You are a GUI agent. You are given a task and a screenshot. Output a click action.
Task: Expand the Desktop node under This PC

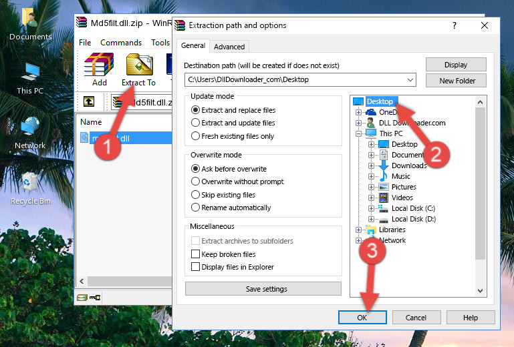point(371,144)
